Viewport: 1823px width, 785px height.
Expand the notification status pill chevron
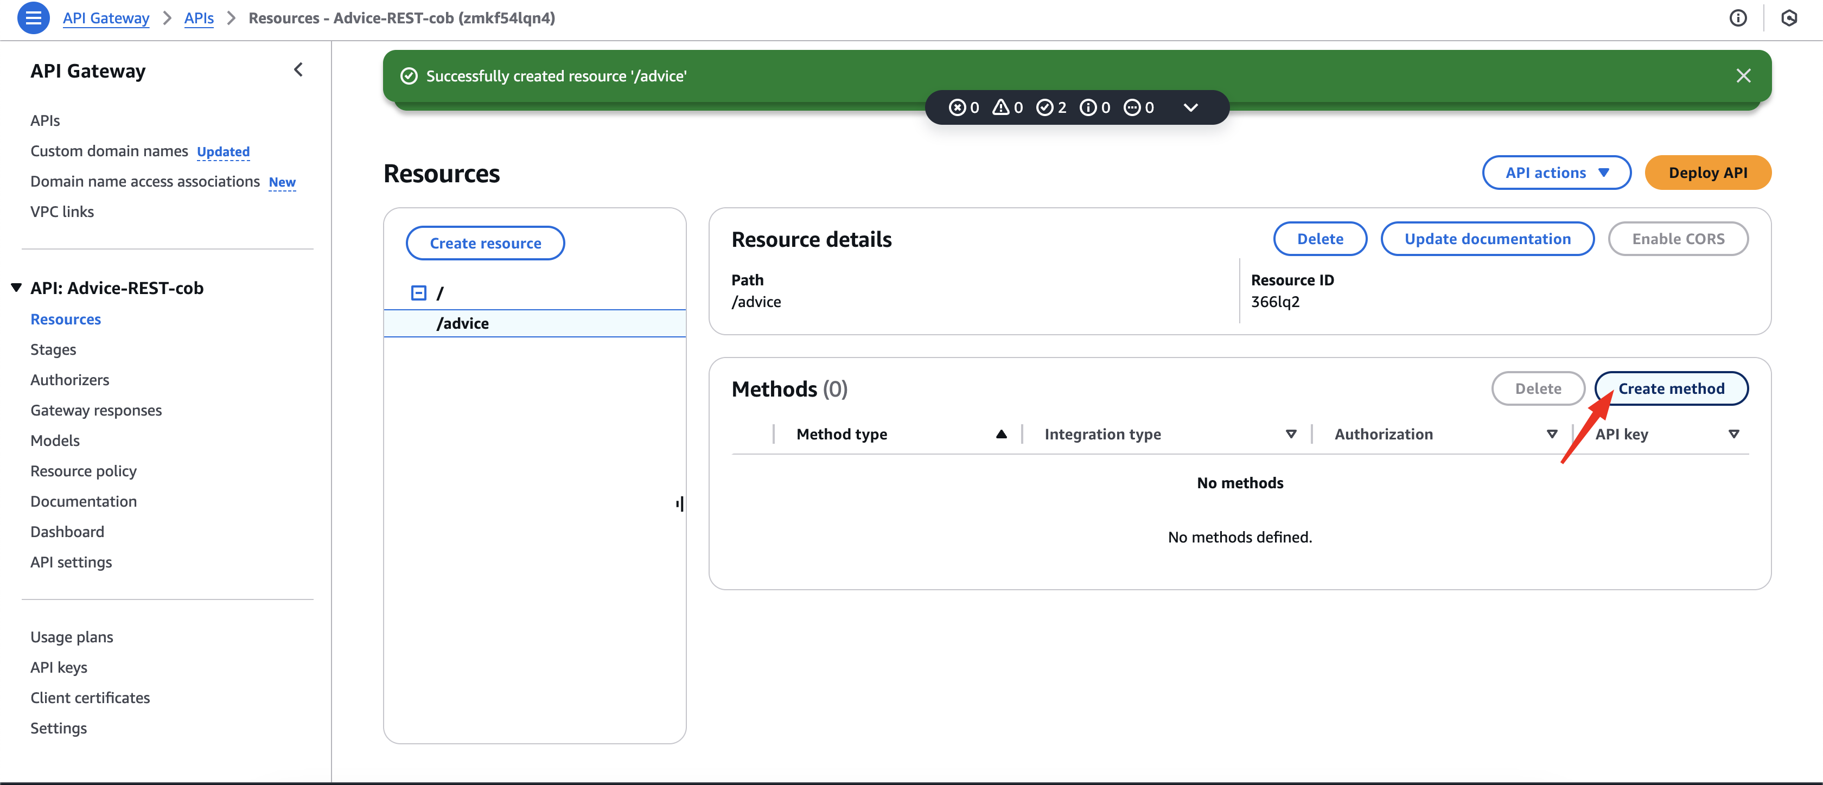point(1191,107)
